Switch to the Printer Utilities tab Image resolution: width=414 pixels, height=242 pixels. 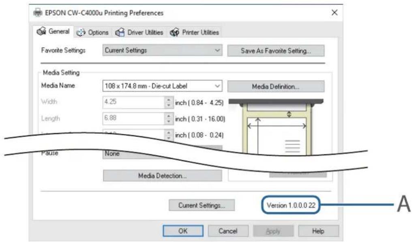click(x=194, y=32)
